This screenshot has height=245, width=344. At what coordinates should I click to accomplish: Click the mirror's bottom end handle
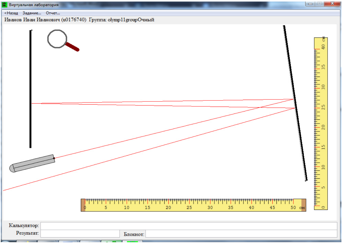[306, 181]
